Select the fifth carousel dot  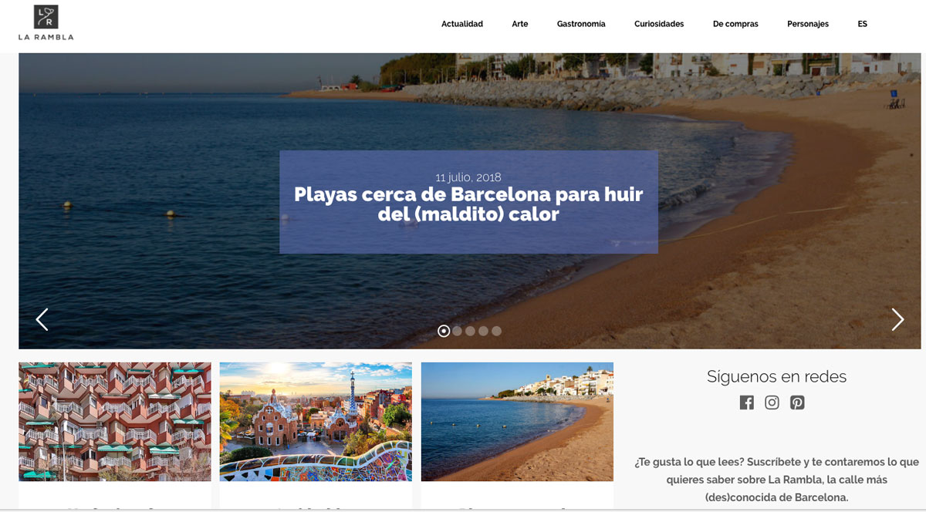[496, 331]
